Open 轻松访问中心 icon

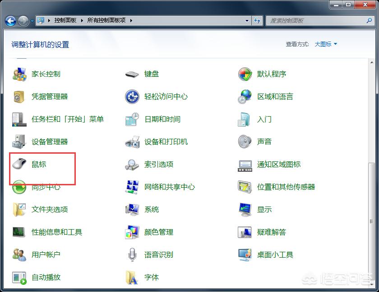click(x=132, y=97)
